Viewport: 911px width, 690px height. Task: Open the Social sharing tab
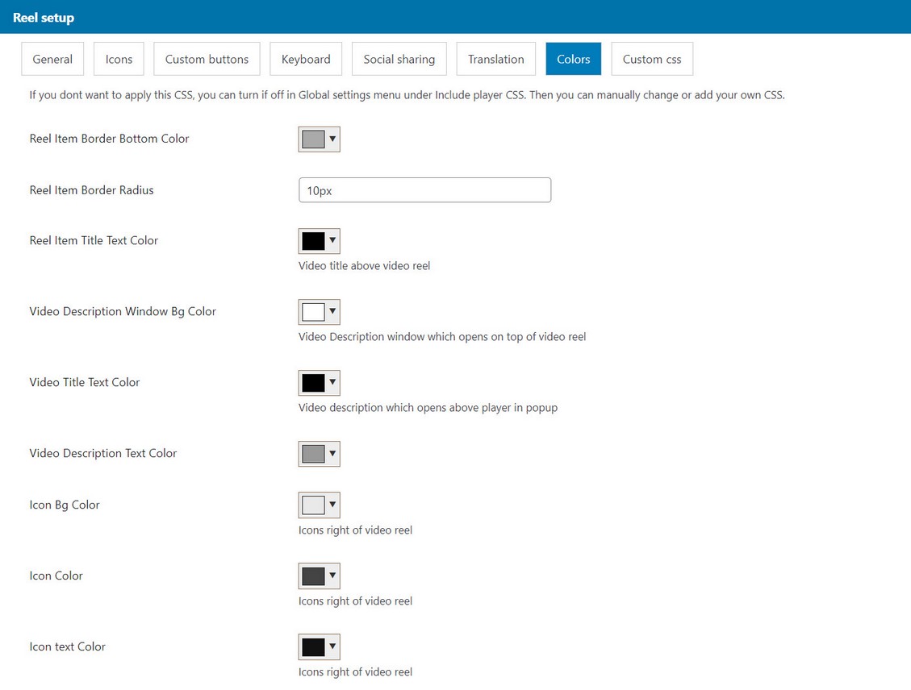tap(399, 59)
